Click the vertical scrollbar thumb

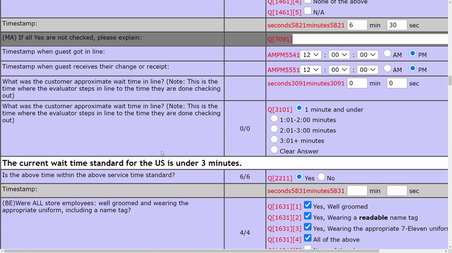[449, 81]
